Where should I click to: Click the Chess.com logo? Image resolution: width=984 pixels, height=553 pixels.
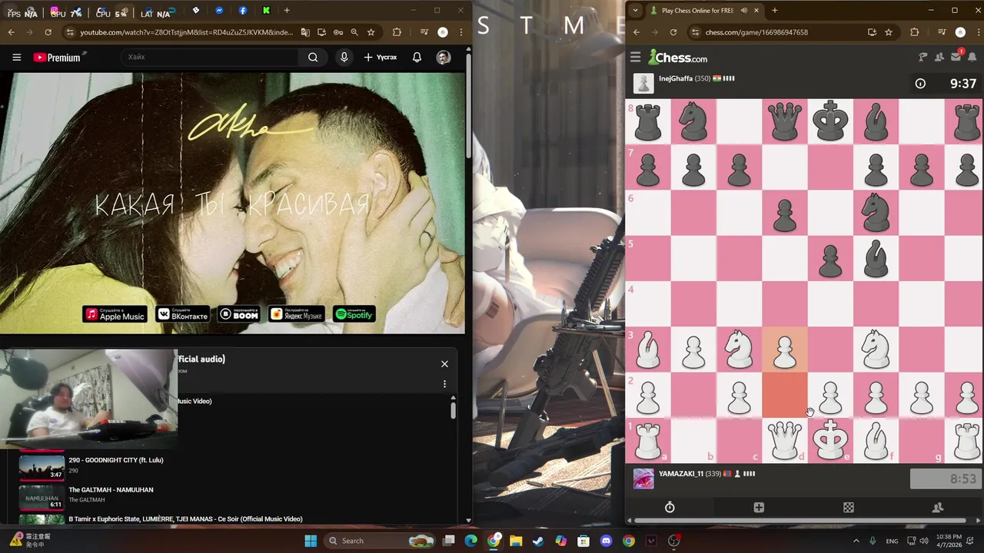tap(678, 58)
